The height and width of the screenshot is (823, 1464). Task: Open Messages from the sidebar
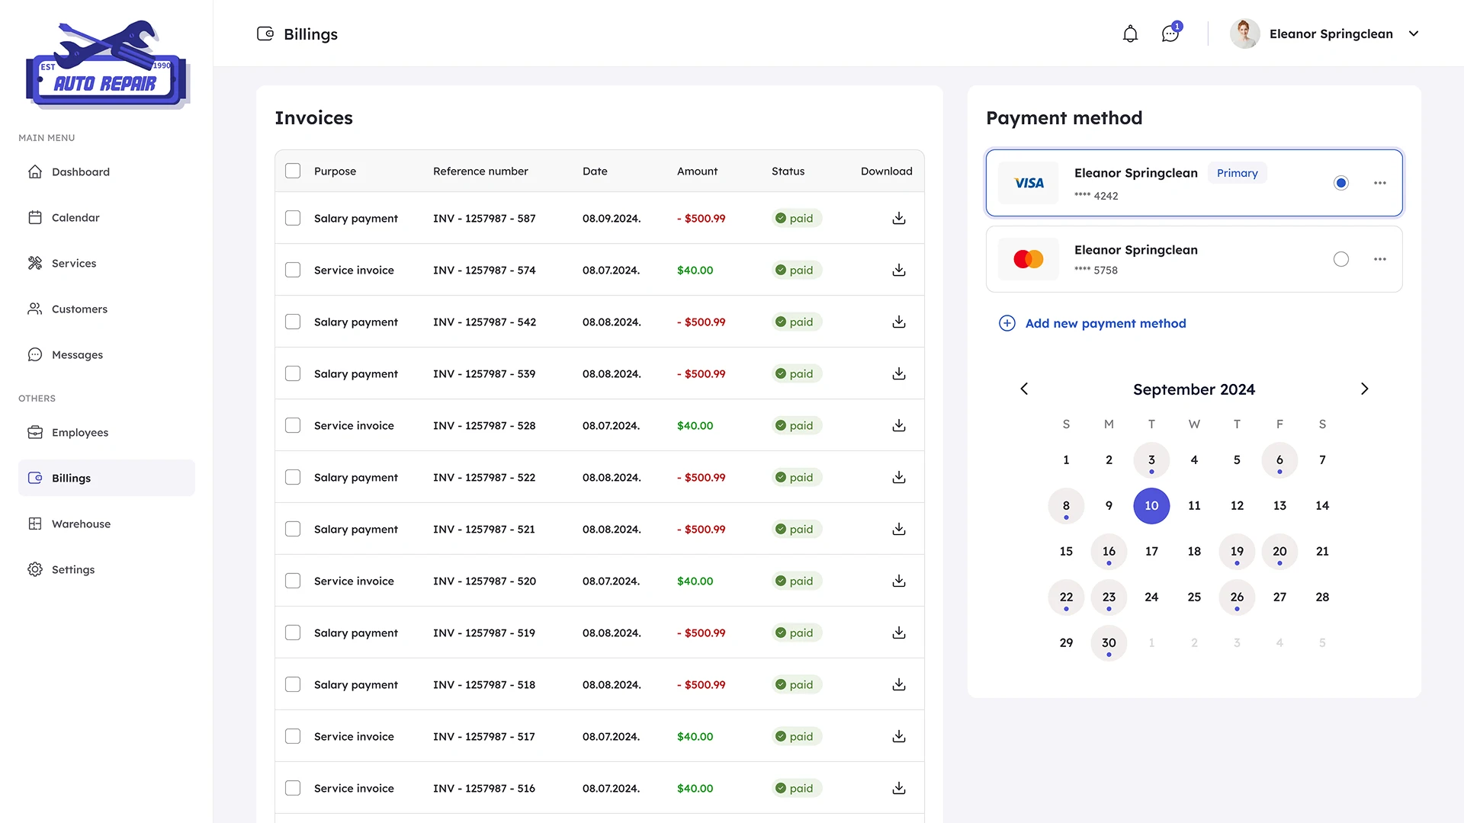tap(77, 354)
